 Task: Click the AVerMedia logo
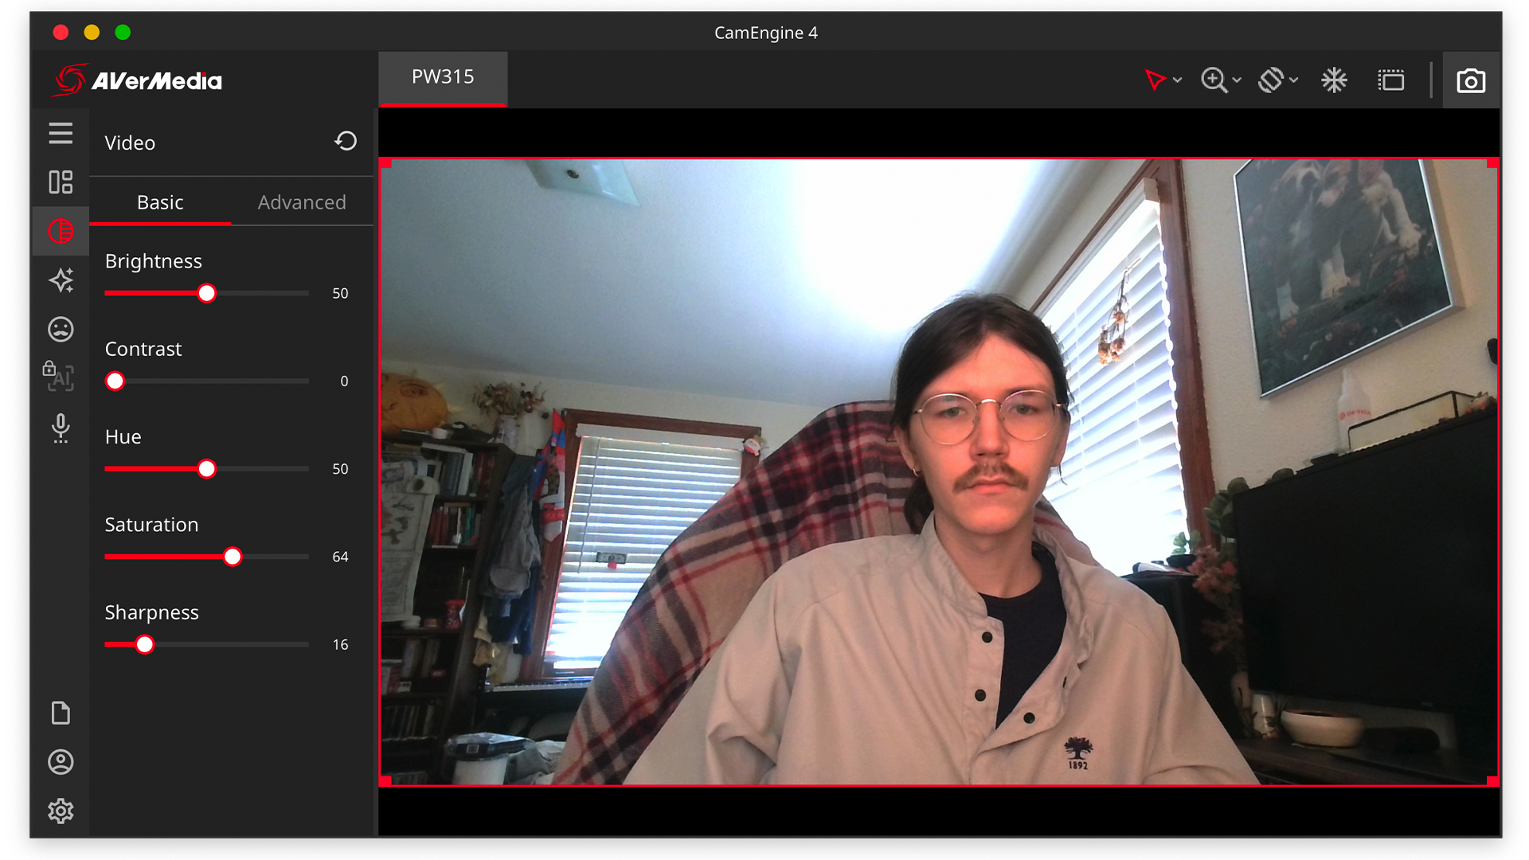pyautogui.click(x=138, y=80)
